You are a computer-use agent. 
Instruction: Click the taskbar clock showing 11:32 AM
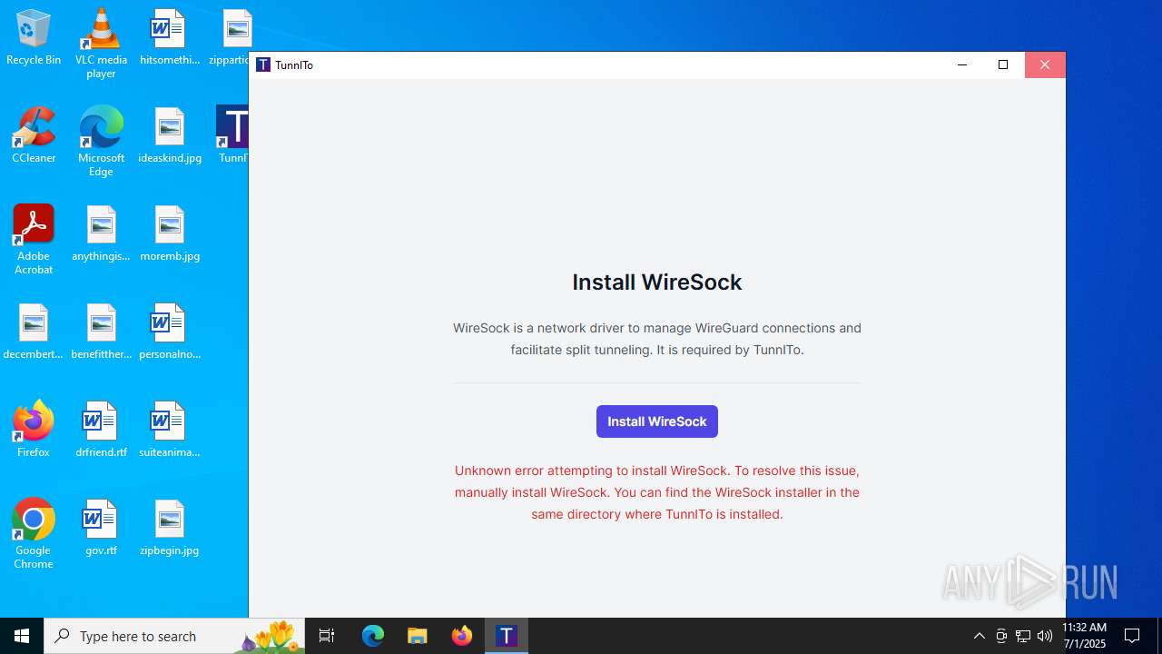click(1085, 636)
